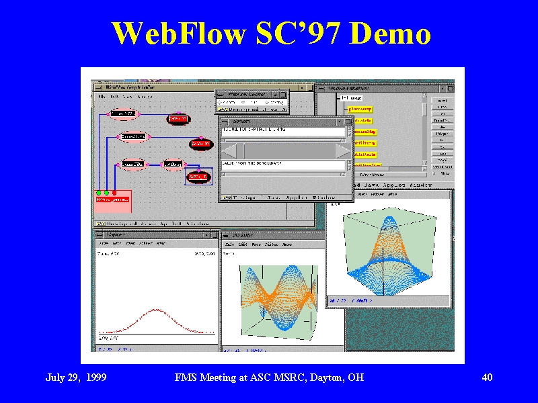Click the black ellipse node inside the blue selection box
This screenshot has width=538, height=403.
[198, 177]
